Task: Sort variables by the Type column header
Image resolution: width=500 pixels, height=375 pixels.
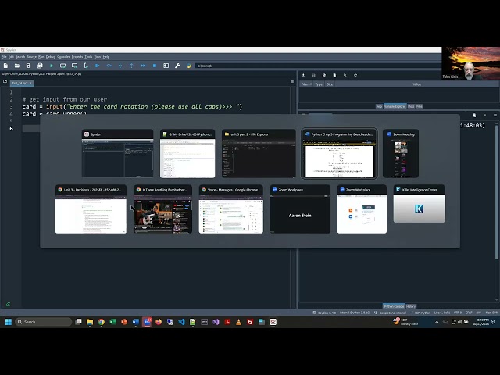Action: pos(319,84)
